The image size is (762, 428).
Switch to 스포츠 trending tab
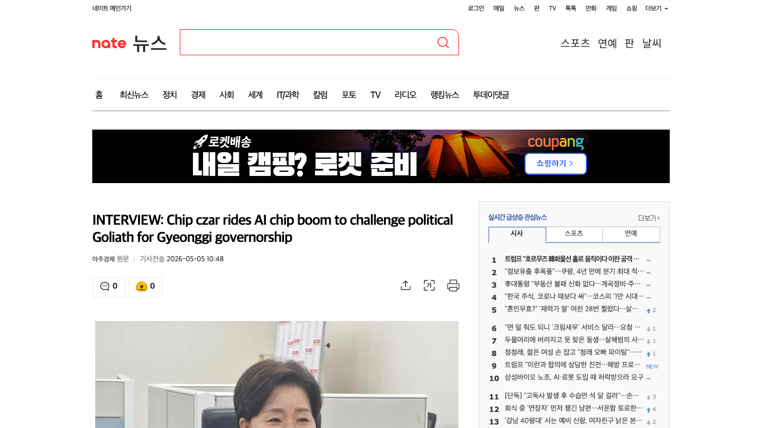click(x=574, y=234)
